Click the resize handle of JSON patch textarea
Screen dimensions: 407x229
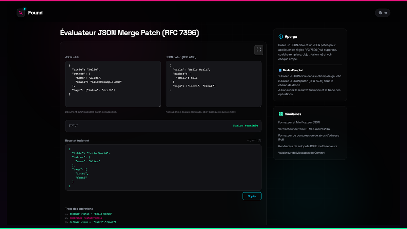point(260,106)
